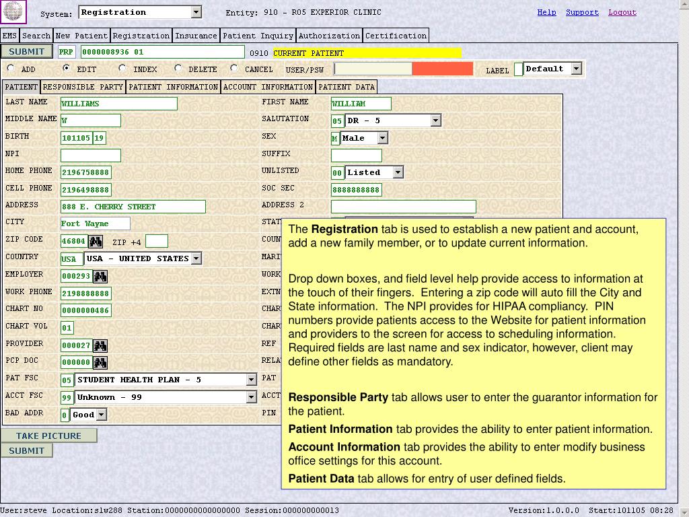Click the globe logo icon
This screenshot has width=689, height=517.
click(13, 11)
